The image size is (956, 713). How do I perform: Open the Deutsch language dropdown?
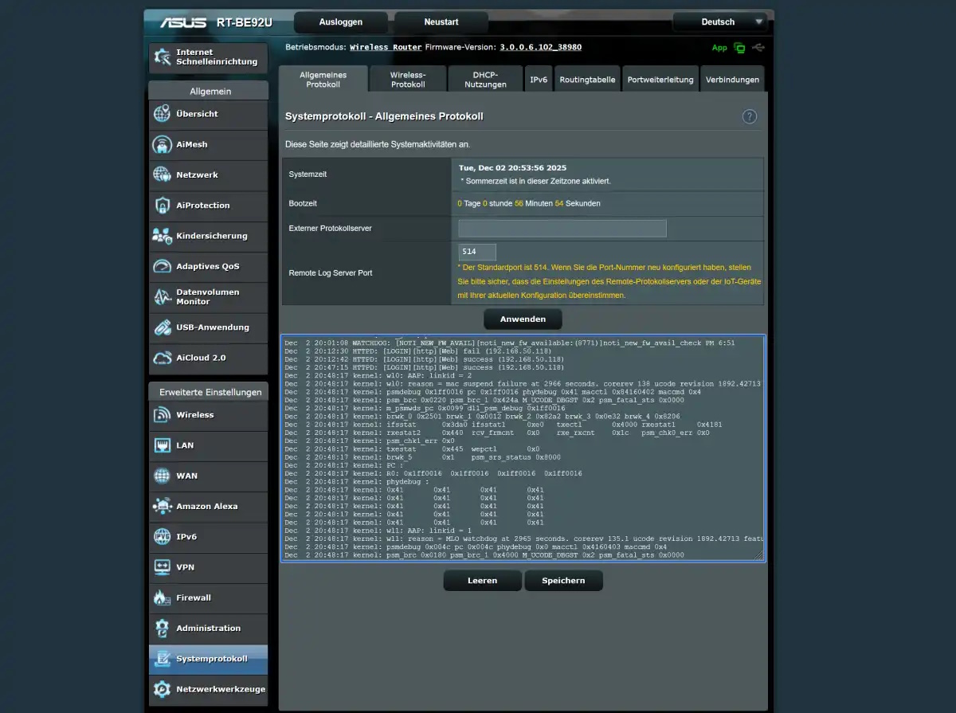[719, 22]
